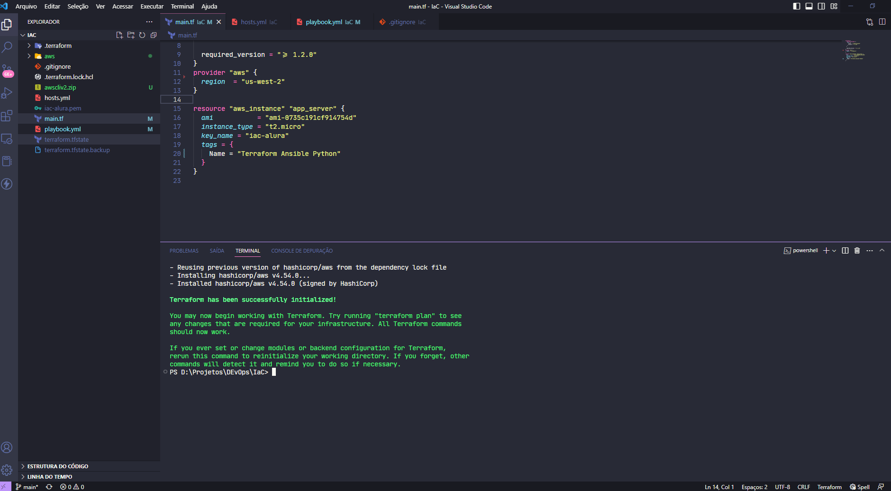891x491 pixels.
Task: Click New File icon in IAC explorer header
Action: tap(119, 35)
